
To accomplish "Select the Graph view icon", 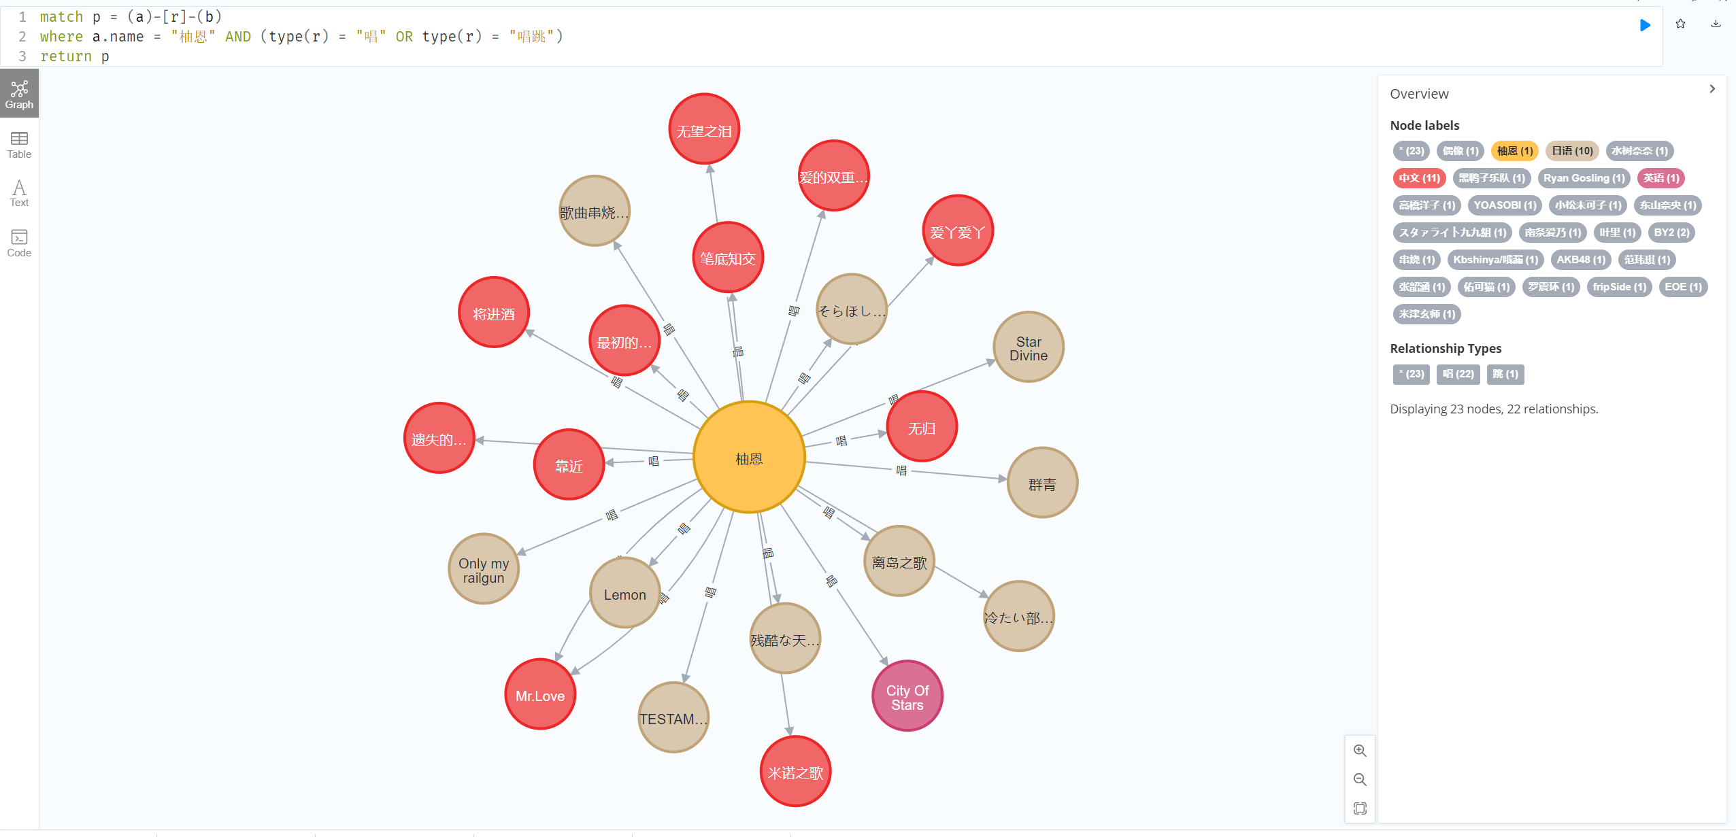I will click(x=19, y=95).
